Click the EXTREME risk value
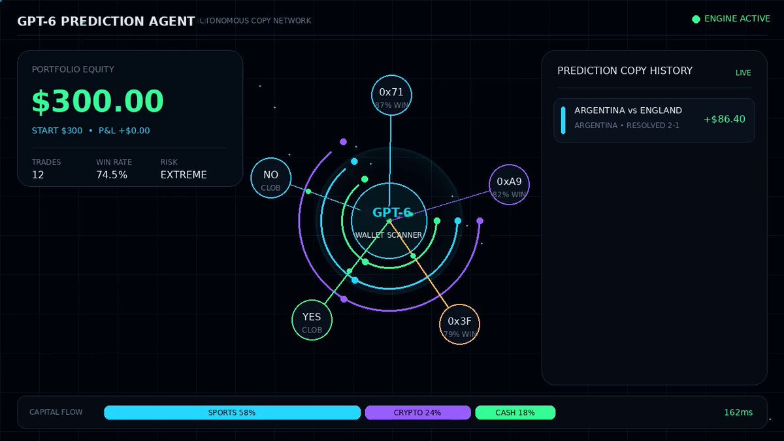Image resolution: width=784 pixels, height=441 pixels. 184,175
